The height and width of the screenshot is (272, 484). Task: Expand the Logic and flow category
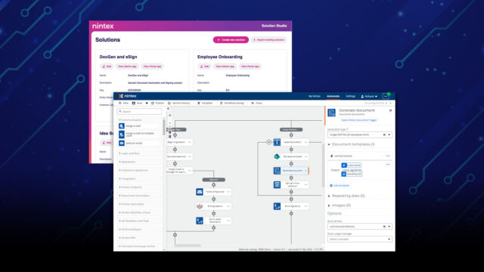pos(129,153)
